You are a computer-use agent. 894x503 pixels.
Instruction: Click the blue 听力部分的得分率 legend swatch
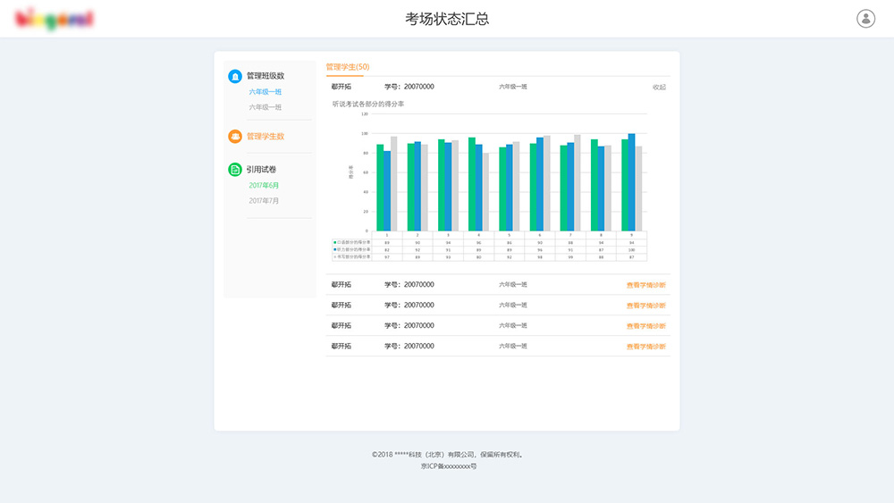334,249
